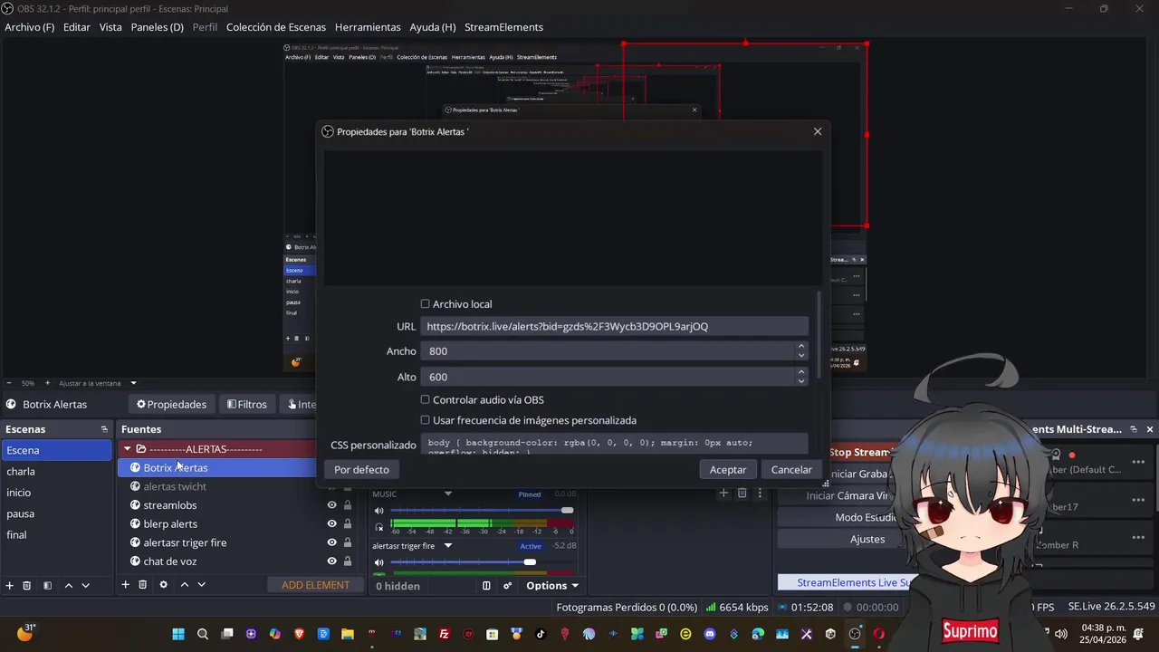1159x652 pixels.
Task: Open scene filters icon in Escenas panel
Action: tap(47, 586)
